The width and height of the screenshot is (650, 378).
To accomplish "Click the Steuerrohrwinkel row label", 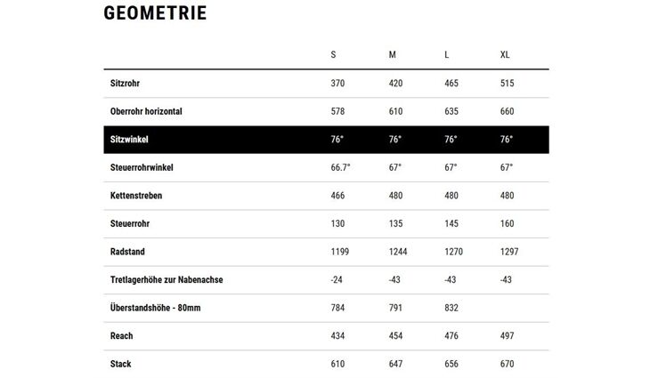I will (142, 168).
